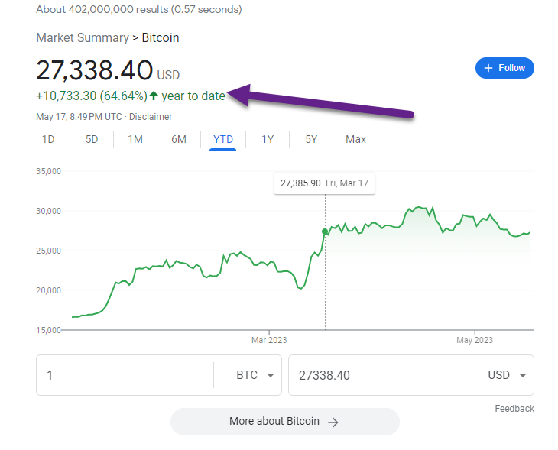Viewport: 558px width, 450px height.
Task: Select the 5D time range tab
Action: (92, 139)
